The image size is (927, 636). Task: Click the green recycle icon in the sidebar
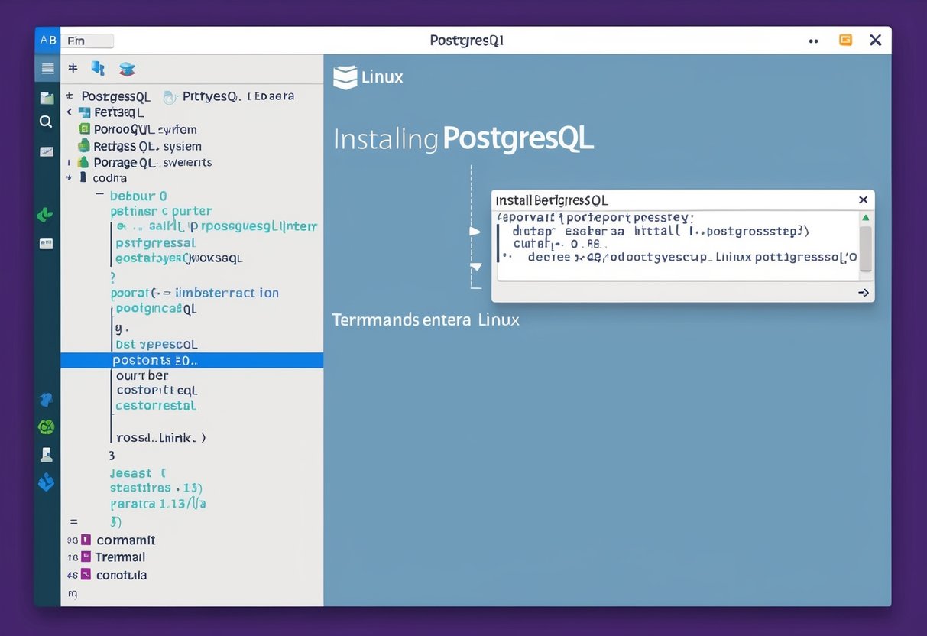tap(47, 427)
